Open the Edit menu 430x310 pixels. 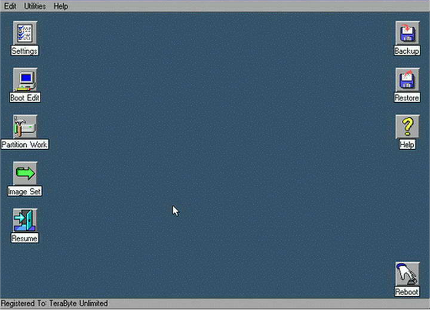coord(10,6)
